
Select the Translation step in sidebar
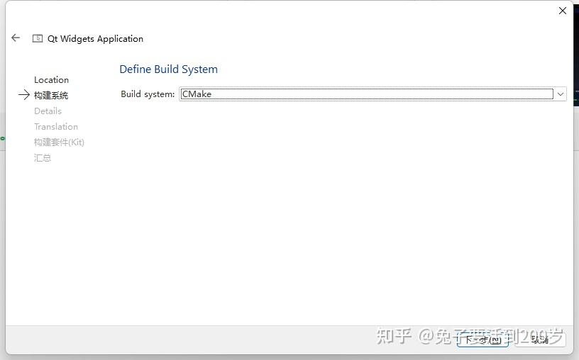tap(56, 127)
